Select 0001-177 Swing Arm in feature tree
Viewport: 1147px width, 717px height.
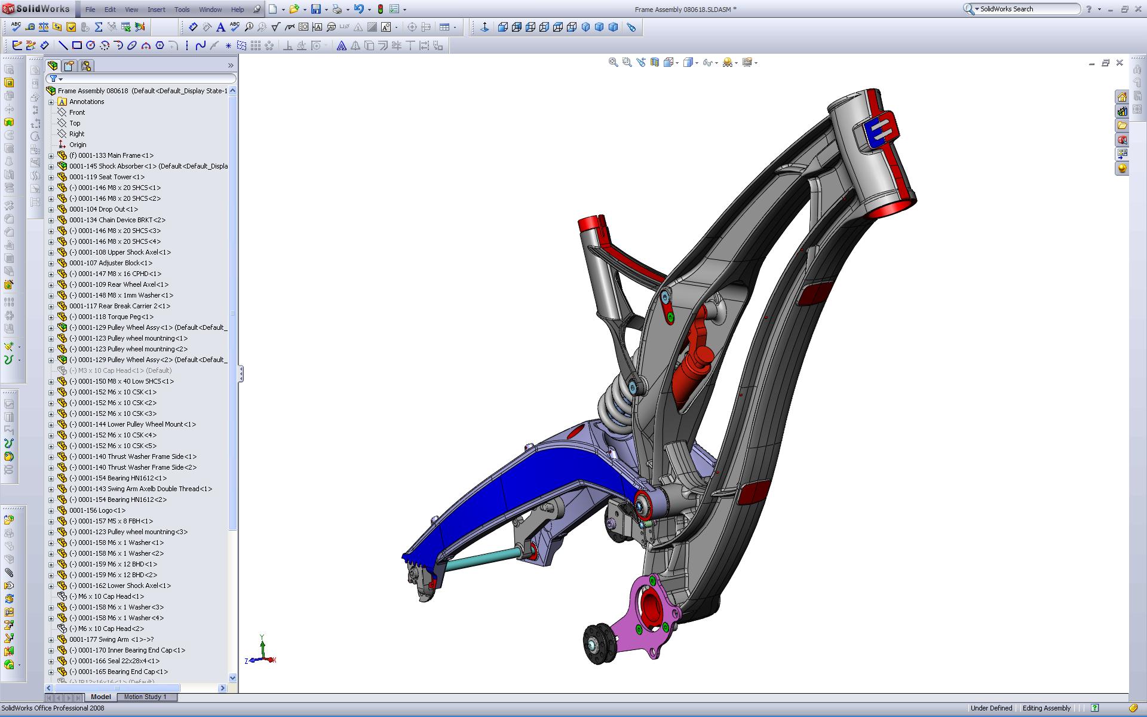pyautogui.click(x=111, y=639)
